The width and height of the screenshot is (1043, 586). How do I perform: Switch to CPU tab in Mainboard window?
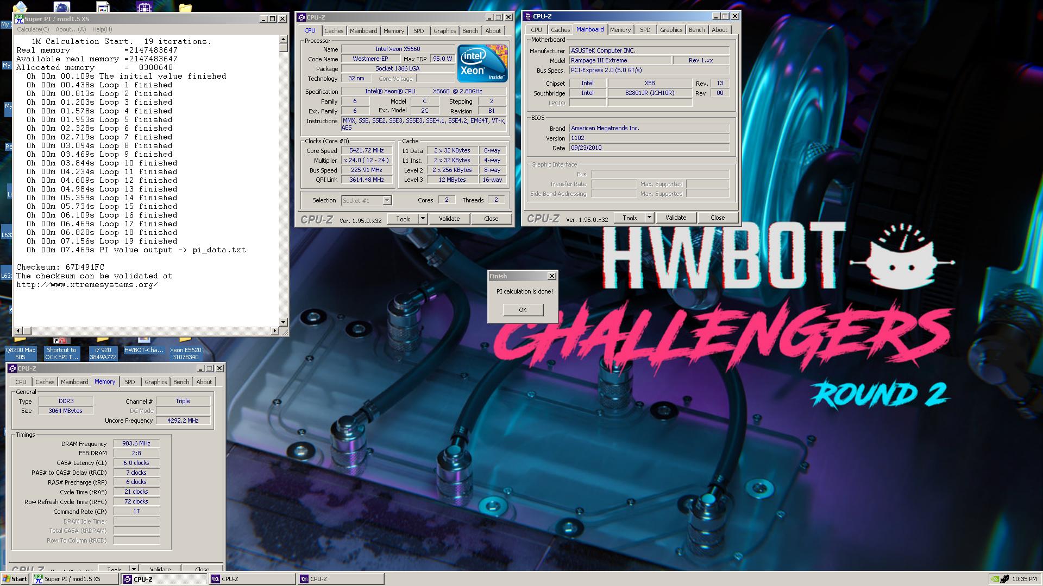click(x=536, y=30)
